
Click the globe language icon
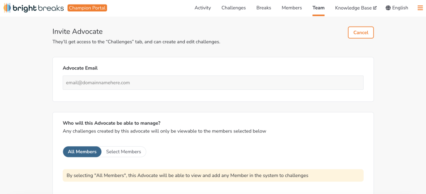pos(388,8)
